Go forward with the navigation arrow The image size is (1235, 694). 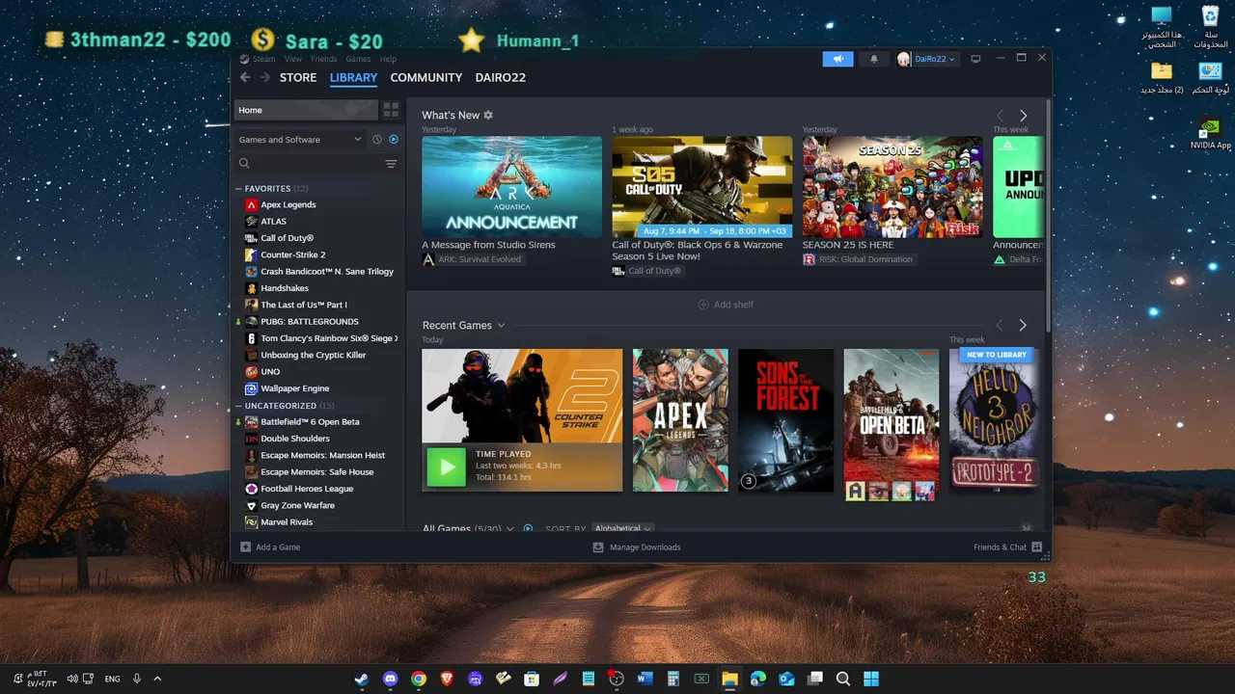point(264,77)
